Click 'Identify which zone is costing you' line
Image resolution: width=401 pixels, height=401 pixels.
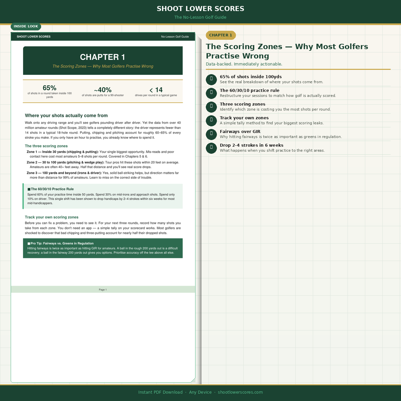(275, 110)
